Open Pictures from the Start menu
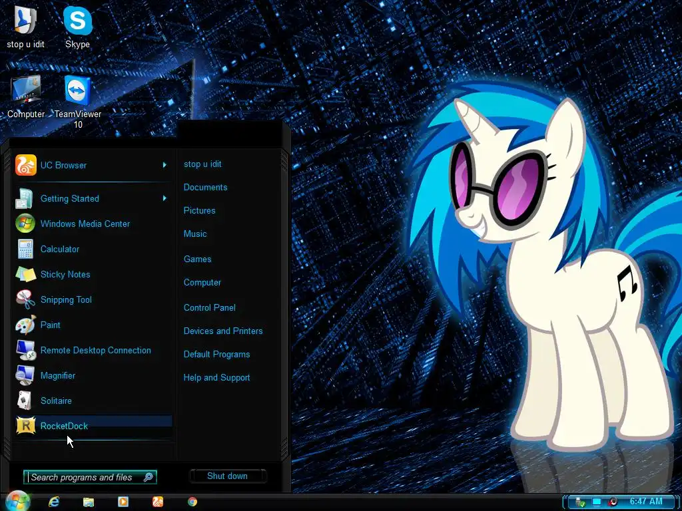682x511 pixels. tap(199, 210)
